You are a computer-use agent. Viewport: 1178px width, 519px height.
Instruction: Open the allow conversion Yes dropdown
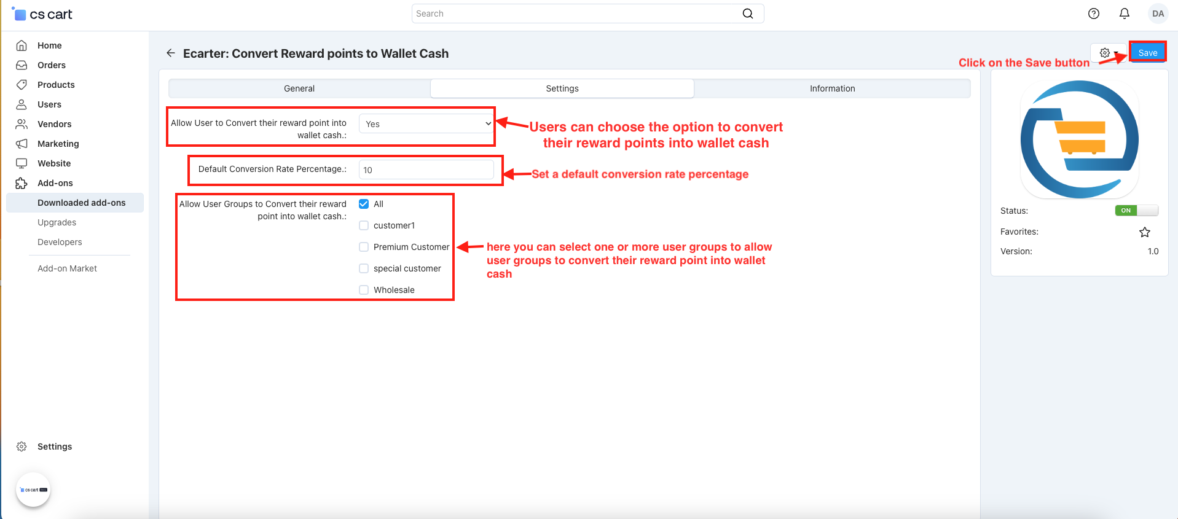click(x=426, y=124)
